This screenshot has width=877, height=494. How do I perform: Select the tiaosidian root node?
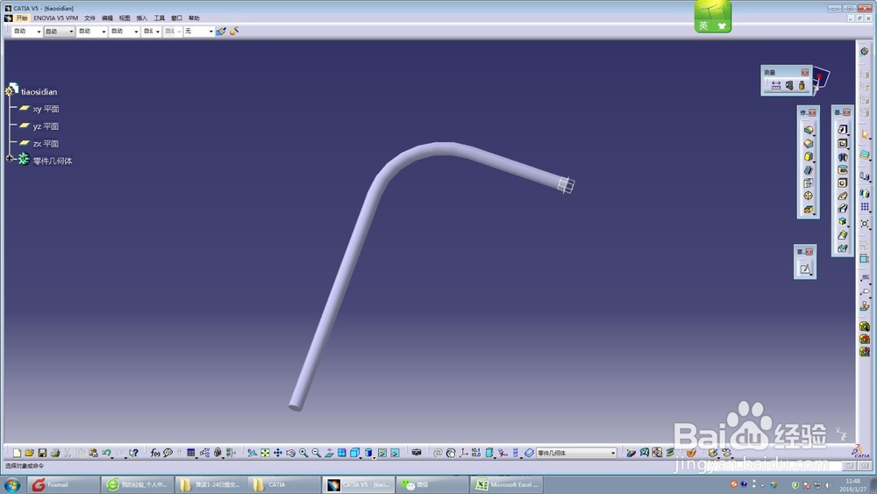(39, 92)
